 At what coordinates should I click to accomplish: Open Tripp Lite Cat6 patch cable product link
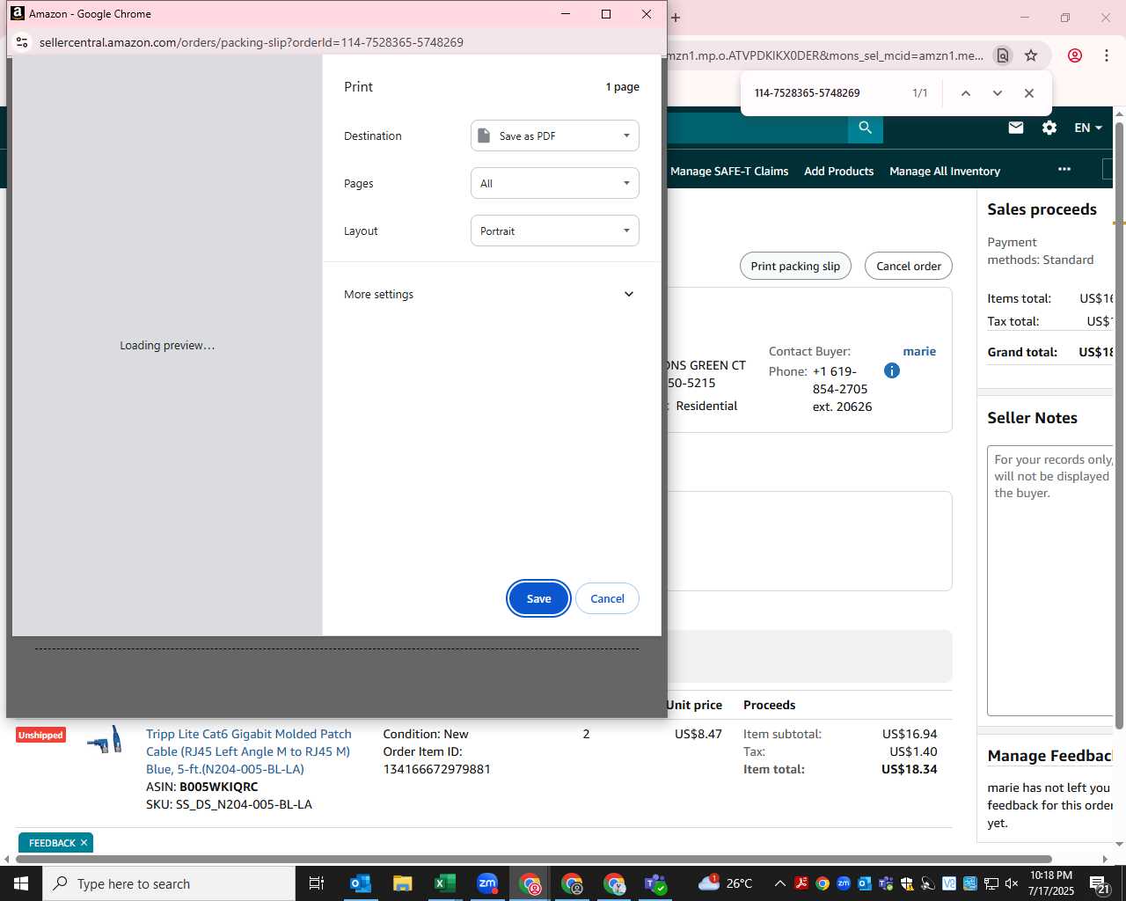coord(249,751)
